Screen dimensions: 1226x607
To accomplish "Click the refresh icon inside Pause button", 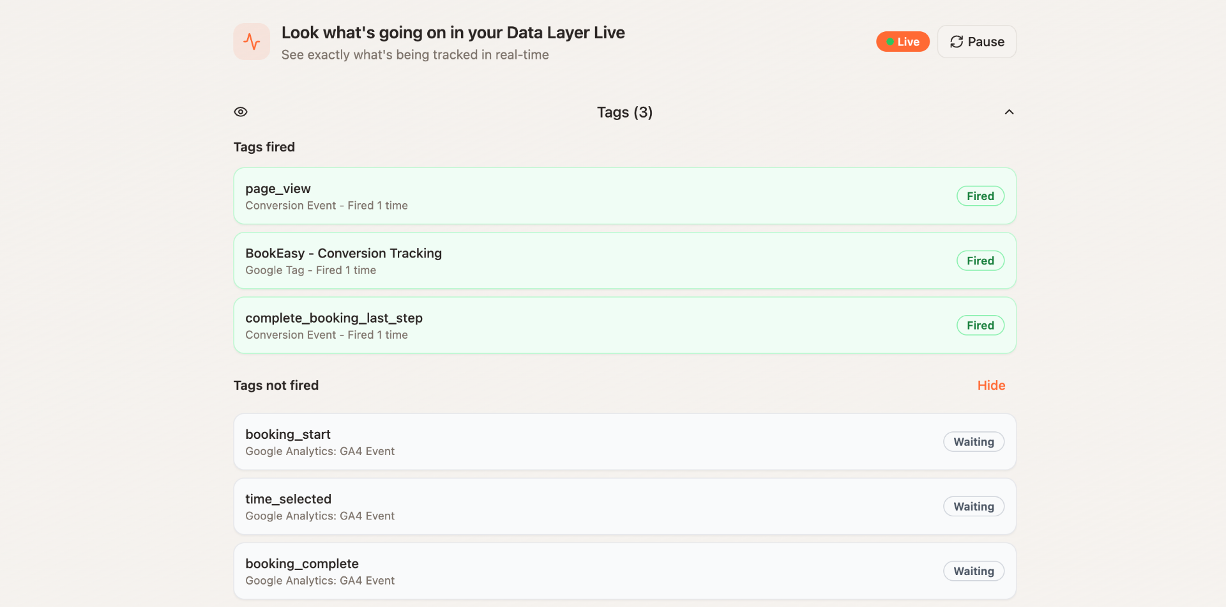I will click(x=956, y=42).
